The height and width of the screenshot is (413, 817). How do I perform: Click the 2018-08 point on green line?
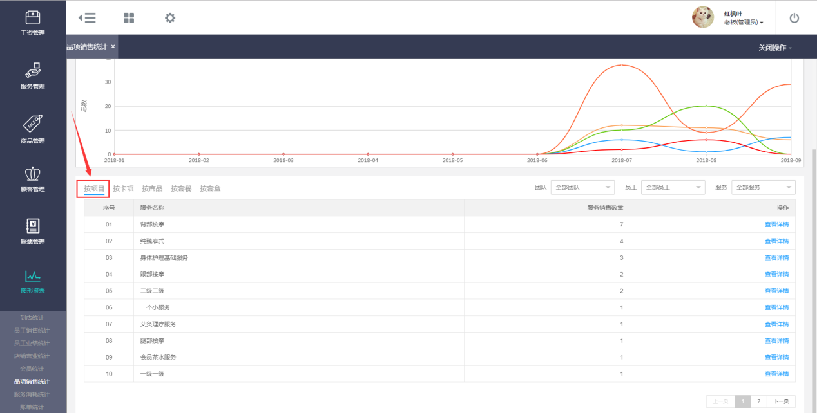point(706,106)
